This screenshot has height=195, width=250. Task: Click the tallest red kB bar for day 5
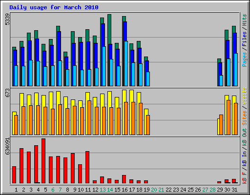(43, 161)
